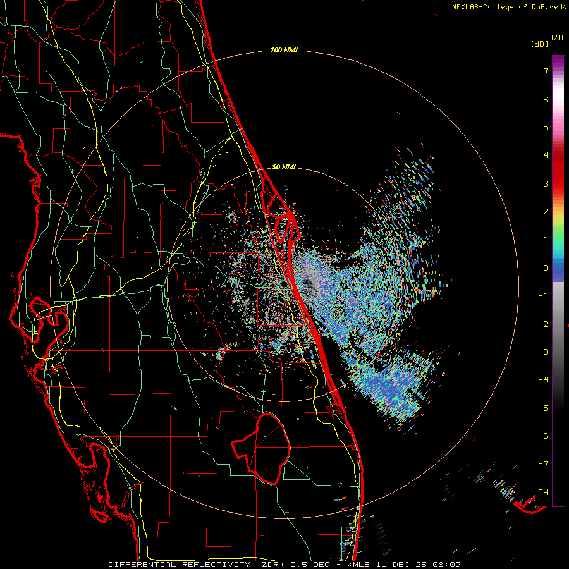This screenshot has height=569, width=569.
Task: Click the -6 value on color scale
Action: click(x=543, y=436)
